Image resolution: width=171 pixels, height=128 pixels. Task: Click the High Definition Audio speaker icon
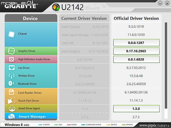tap(11, 59)
